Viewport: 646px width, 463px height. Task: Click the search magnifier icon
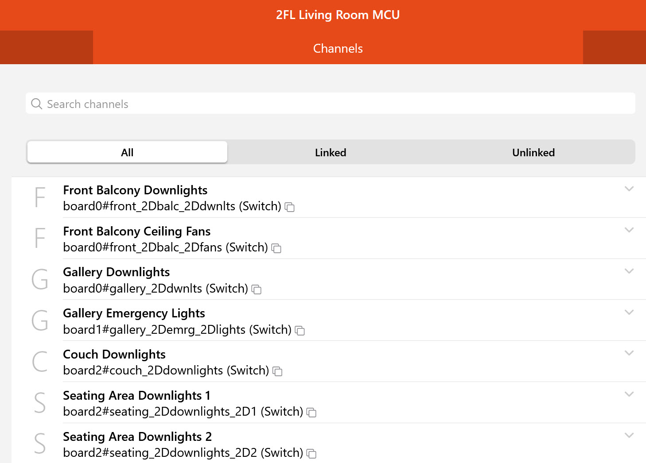click(x=37, y=104)
